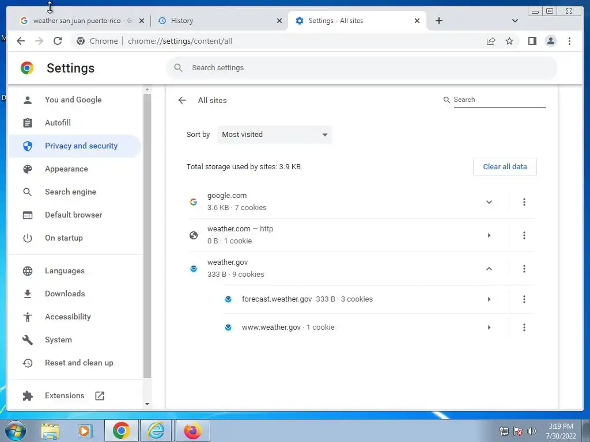Click the forecast.weather.gov entry text
Screen dimensions: 590x442
(x=277, y=299)
